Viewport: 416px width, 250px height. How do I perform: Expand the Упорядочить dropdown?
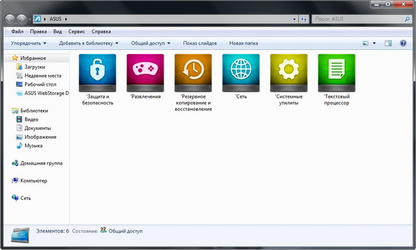click(x=28, y=43)
